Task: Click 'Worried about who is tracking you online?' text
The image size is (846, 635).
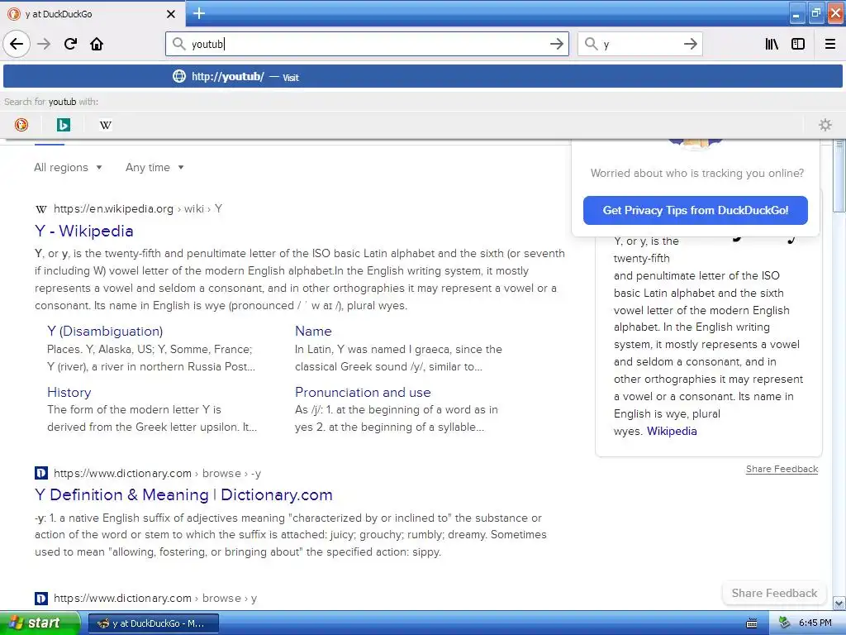Action: tap(697, 174)
